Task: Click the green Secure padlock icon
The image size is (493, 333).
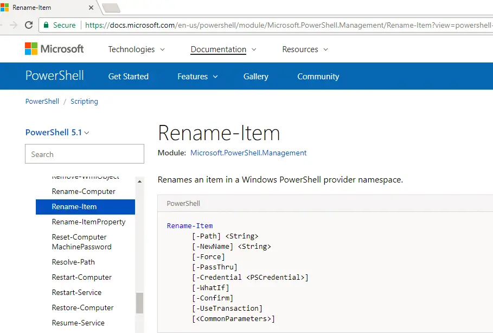Action: tap(46, 25)
